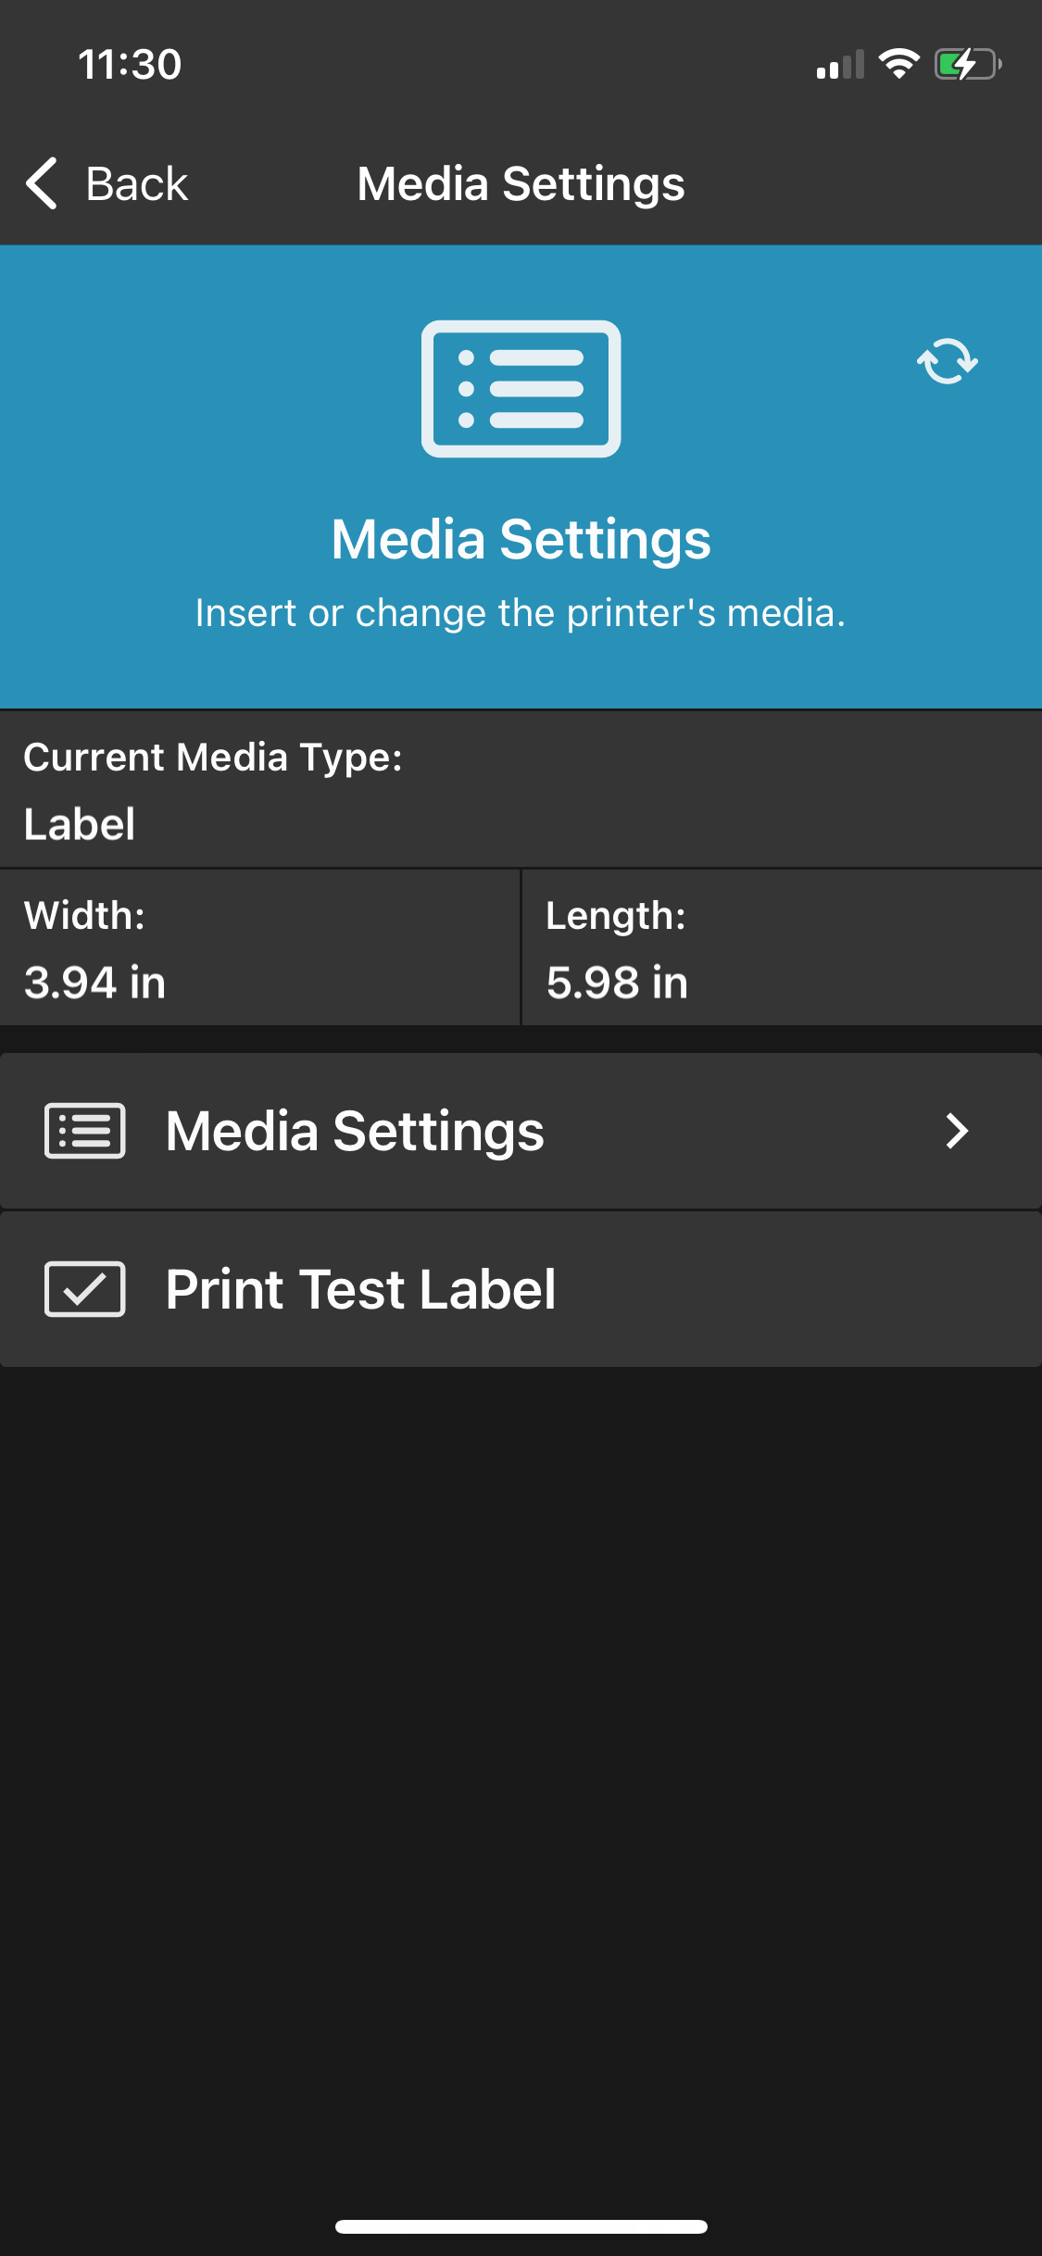Screen dimensions: 1042x2256
Task: Tap the cellular signal bars
Action: click(x=840, y=64)
